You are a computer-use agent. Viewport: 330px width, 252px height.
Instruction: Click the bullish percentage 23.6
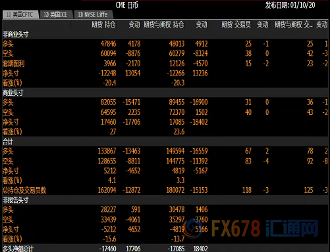tap(179, 132)
